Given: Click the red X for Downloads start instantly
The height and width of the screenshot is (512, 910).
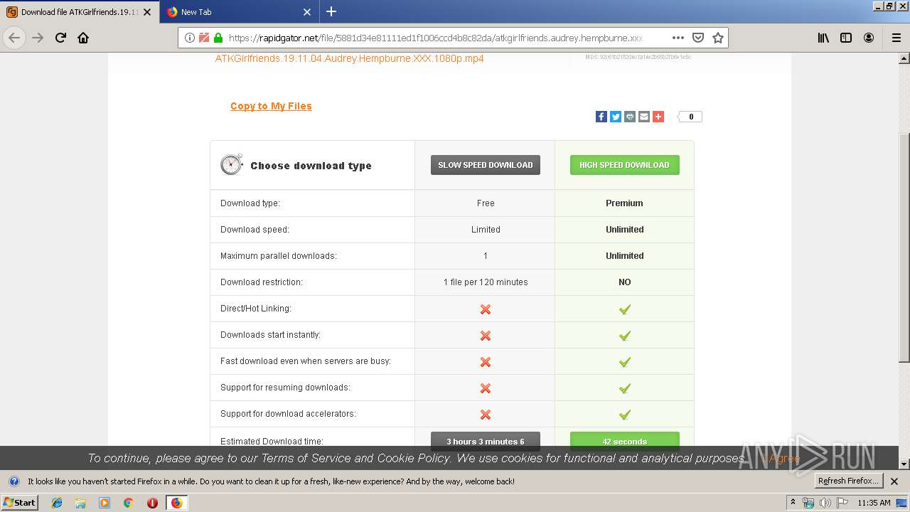Looking at the screenshot, I should (486, 336).
